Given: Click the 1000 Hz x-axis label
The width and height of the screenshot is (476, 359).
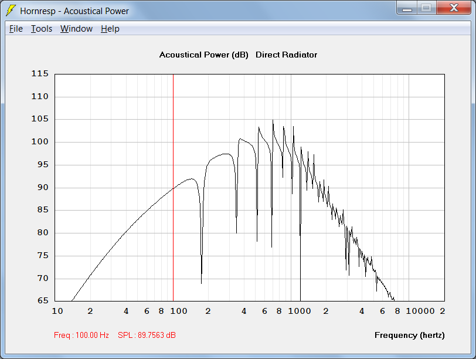Looking at the screenshot, I should 300,311.
